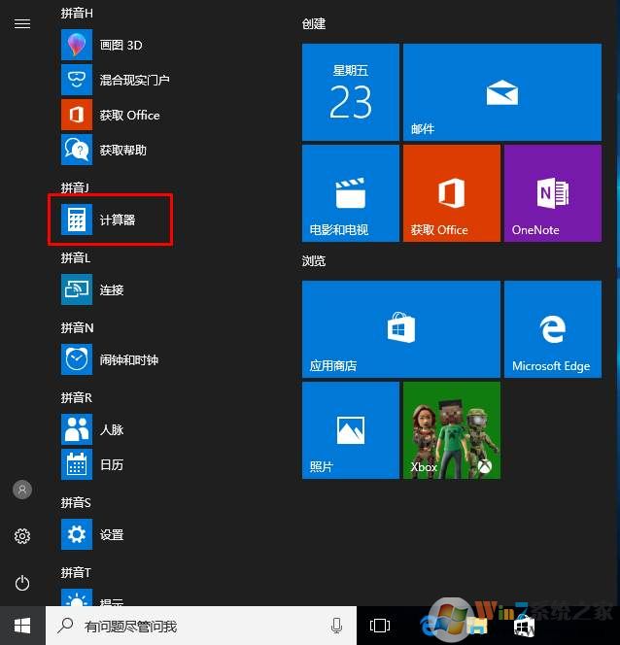Open the Movies & TV (电影和电视) tile

coord(351,193)
